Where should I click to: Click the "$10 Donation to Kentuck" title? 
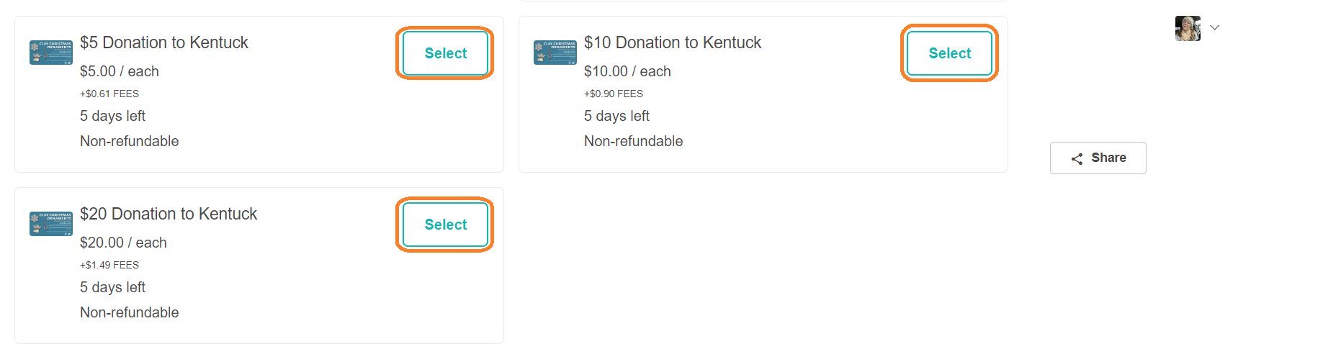[x=673, y=42]
